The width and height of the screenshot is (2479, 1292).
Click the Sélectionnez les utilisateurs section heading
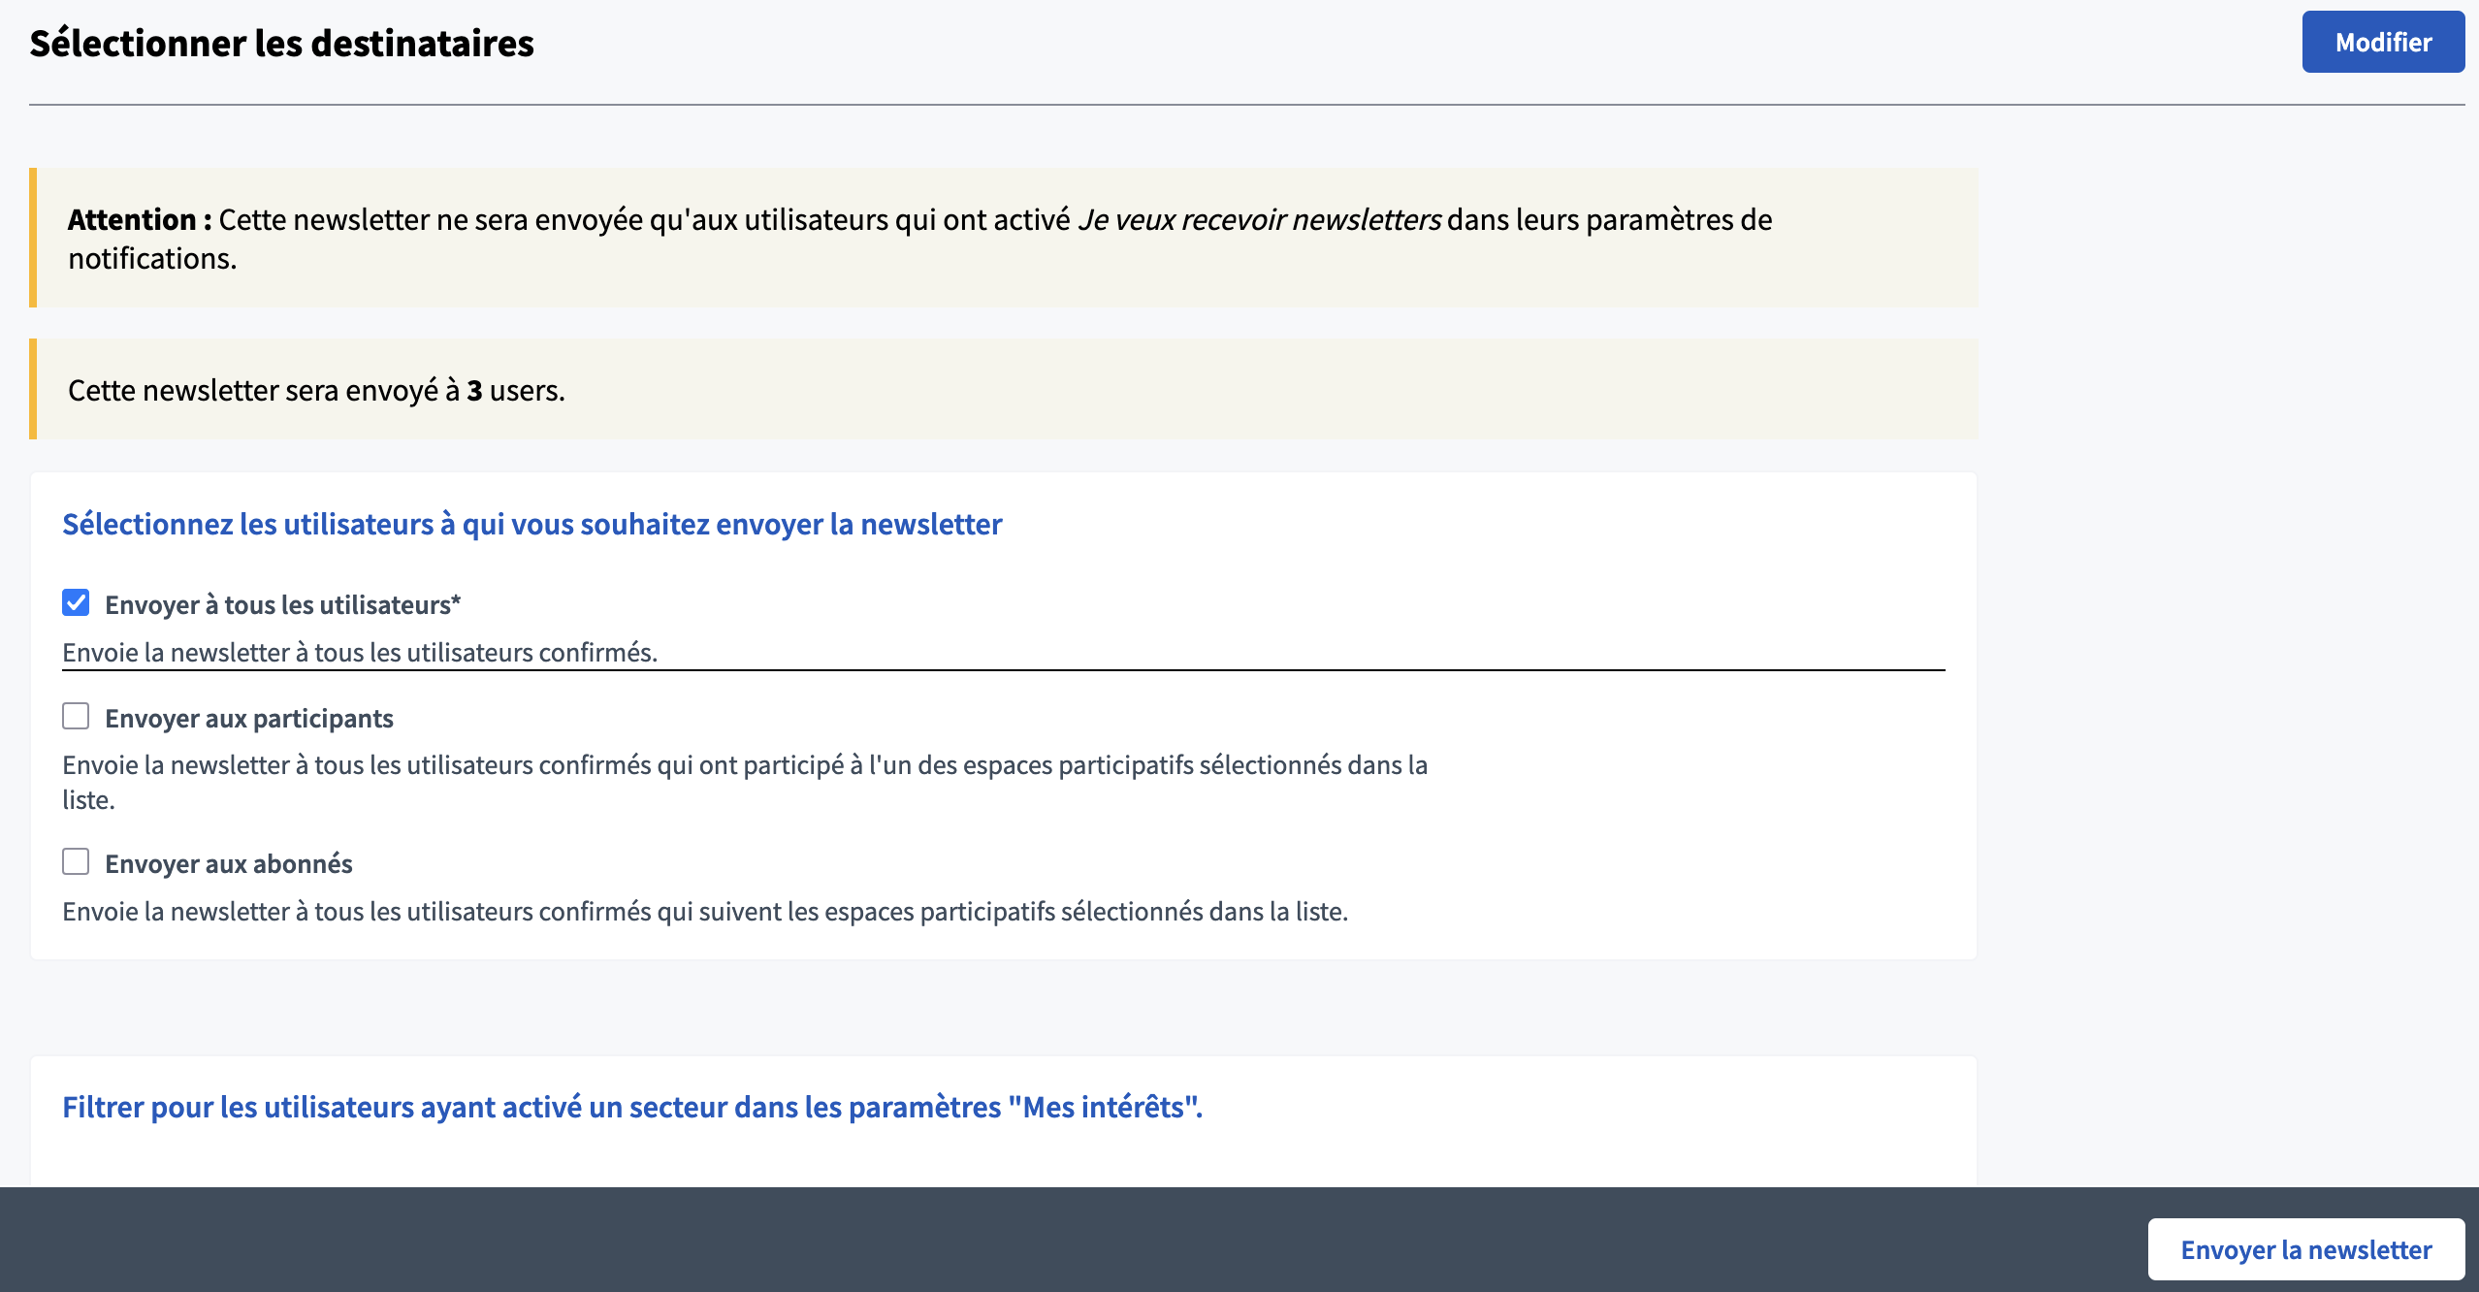click(531, 525)
